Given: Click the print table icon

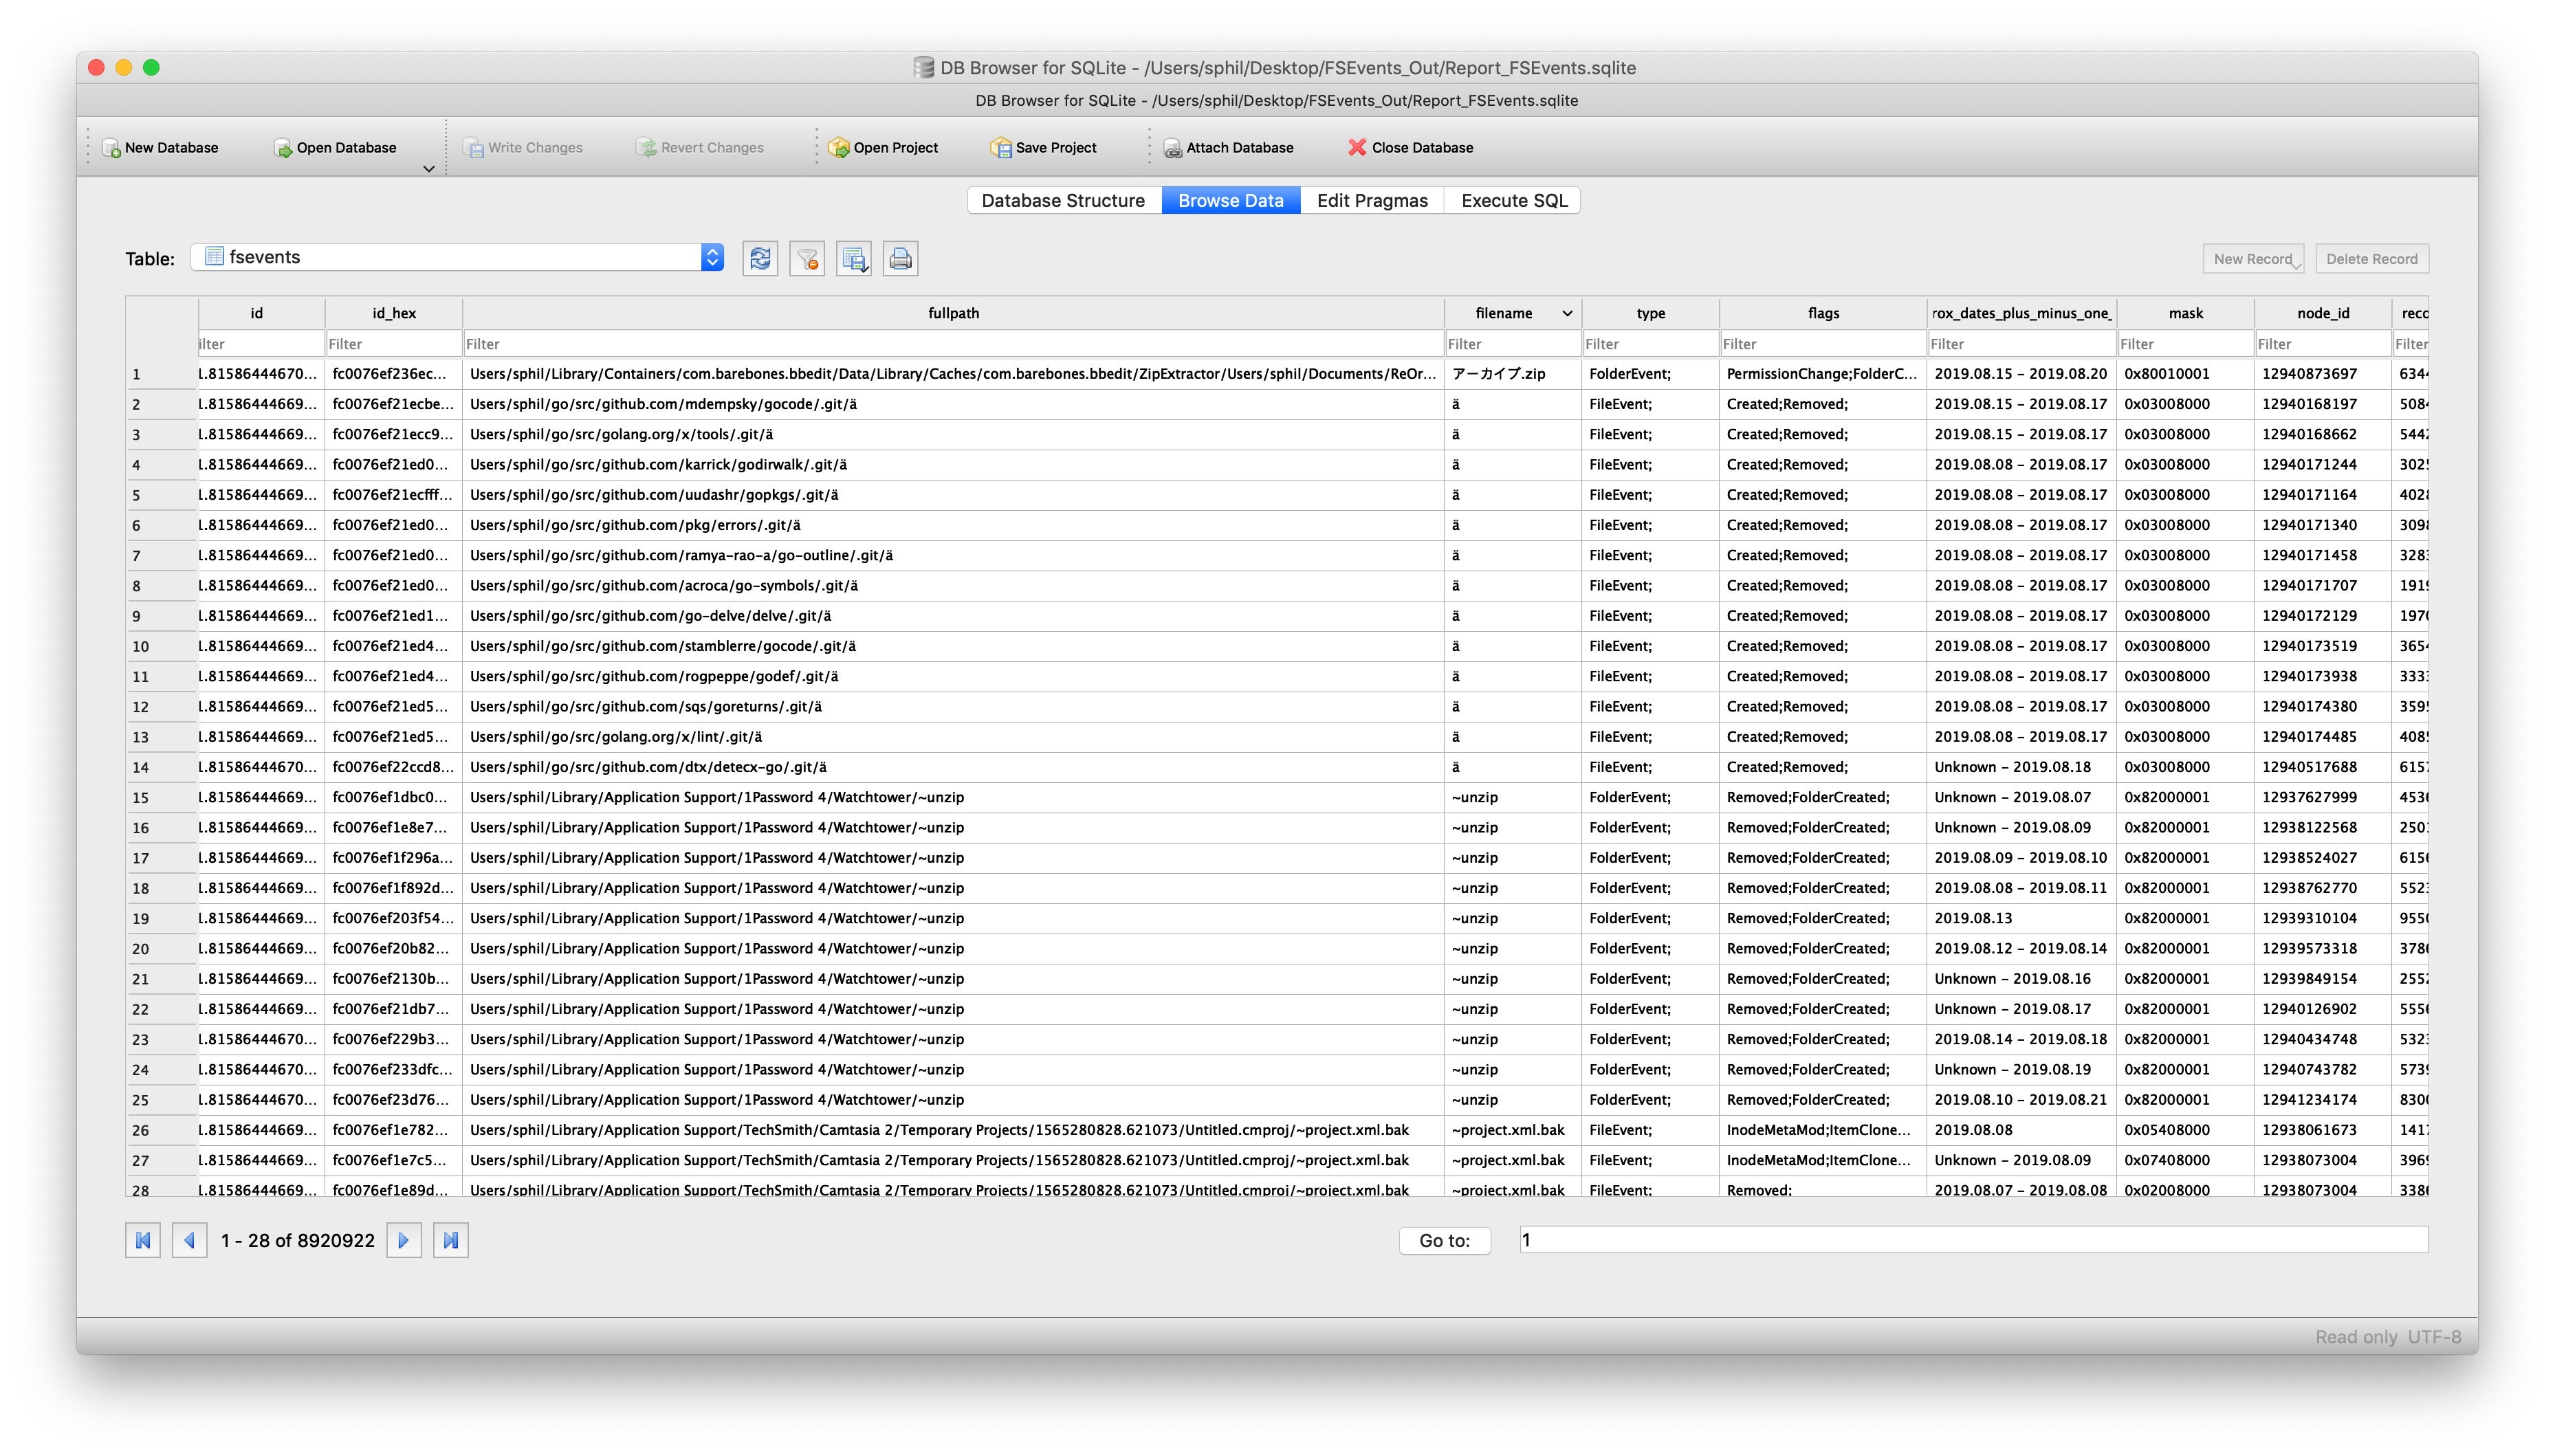Looking at the screenshot, I should click(900, 259).
